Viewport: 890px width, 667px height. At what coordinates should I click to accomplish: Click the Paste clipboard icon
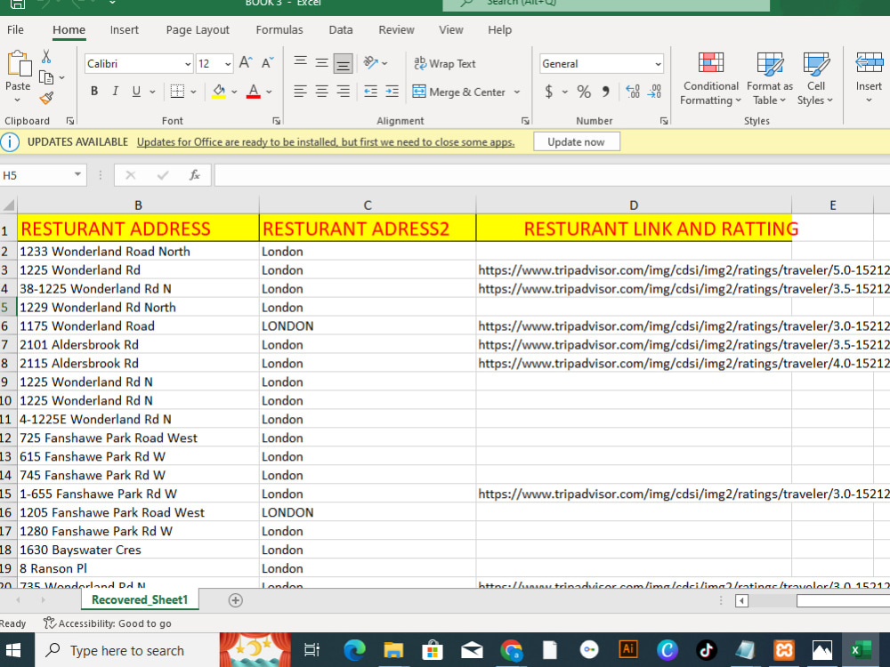coord(19,63)
